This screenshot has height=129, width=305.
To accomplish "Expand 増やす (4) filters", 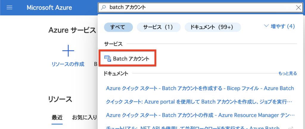I will coord(280,26).
